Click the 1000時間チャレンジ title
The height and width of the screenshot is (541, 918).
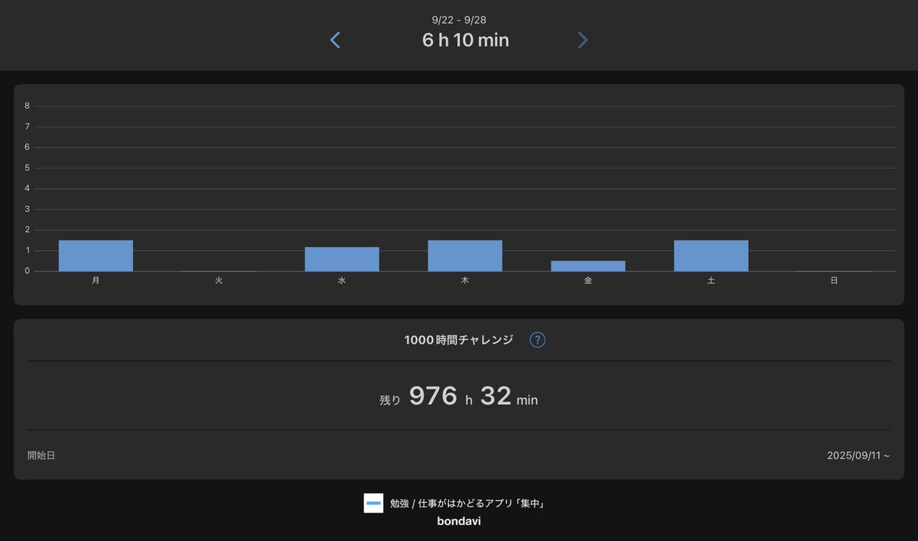tap(459, 340)
